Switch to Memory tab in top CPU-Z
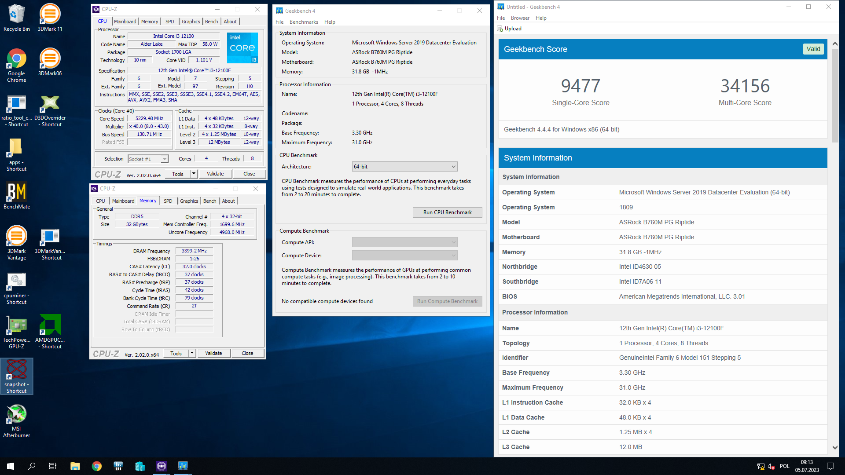Viewport: 845px width, 475px height. (x=150, y=22)
